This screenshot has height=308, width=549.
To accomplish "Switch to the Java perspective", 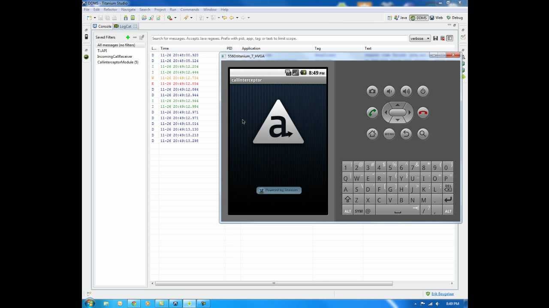I will [400, 18].
